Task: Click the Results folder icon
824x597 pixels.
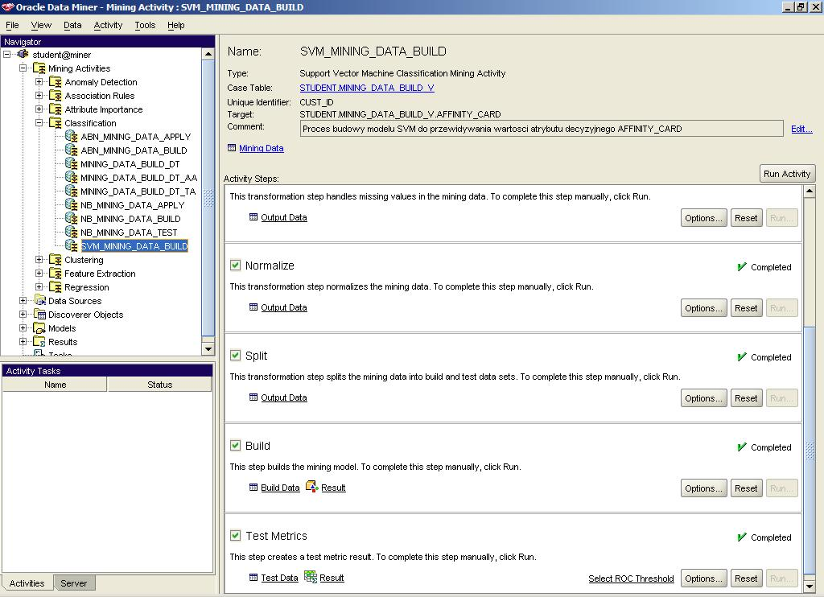Action: click(39, 342)
